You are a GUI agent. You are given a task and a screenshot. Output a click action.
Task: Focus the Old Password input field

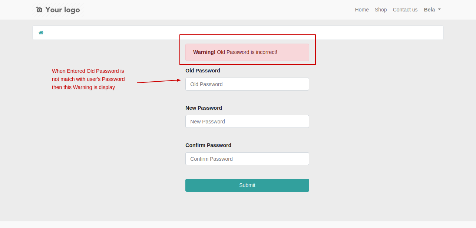tap(247, 84)
